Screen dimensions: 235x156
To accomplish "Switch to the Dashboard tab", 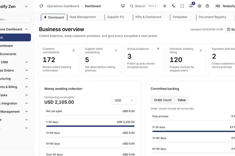I will [x=54, y=17].
